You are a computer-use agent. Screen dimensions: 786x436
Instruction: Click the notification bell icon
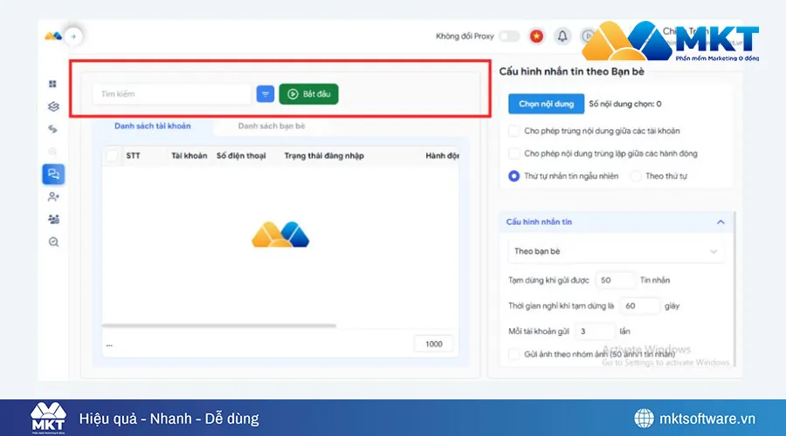pos(562,36)
